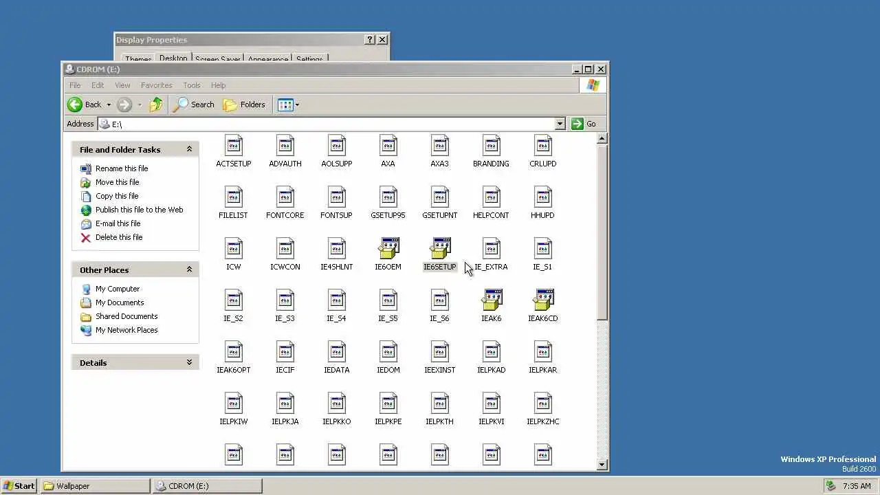The width and height of the screenshot is (880, 495).
Task: Open the Tools menu
Action: point(192,85)
